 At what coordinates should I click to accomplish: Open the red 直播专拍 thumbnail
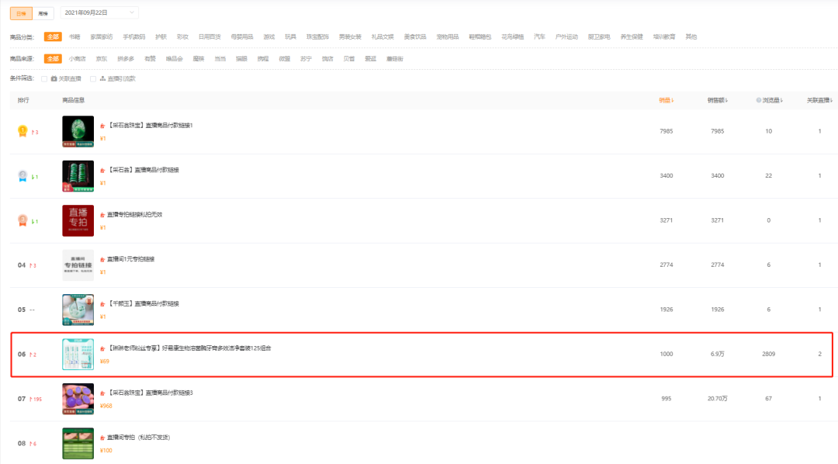coord(78,220)
